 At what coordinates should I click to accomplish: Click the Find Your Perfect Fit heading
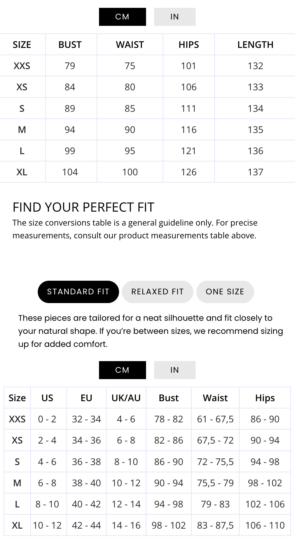tap(83, 207)
